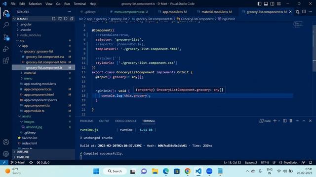Viewport: 316px width, 177px height.
Task: Click UTF-8 encoding in status bar
Action: click(x=265, y=162)
